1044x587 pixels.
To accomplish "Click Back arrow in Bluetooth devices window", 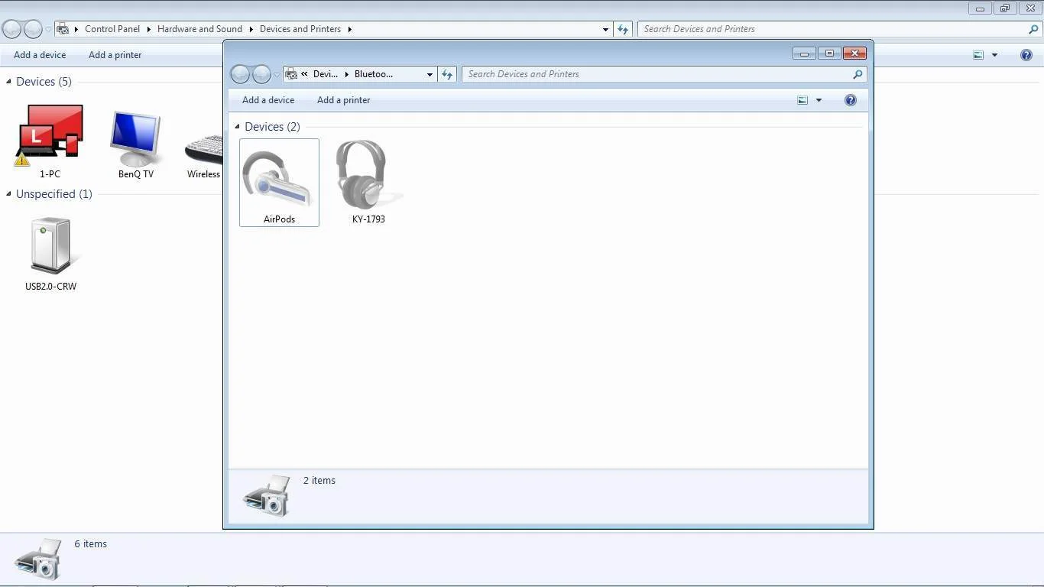I will [x=240, y=74].
